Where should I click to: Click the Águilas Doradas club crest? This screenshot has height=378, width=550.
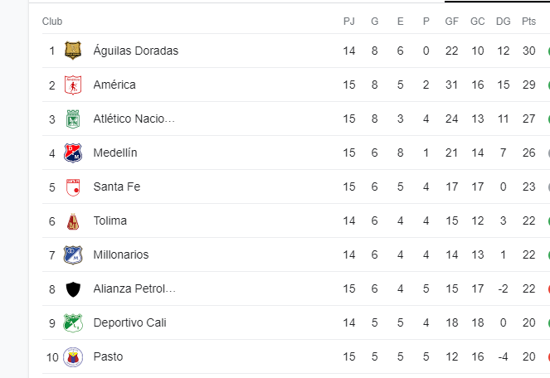pos(73,51)
